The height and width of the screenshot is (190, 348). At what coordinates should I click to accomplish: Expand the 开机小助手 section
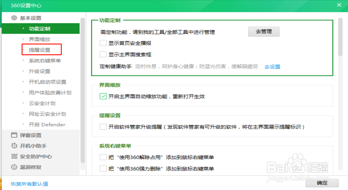(x=33, y=146)
